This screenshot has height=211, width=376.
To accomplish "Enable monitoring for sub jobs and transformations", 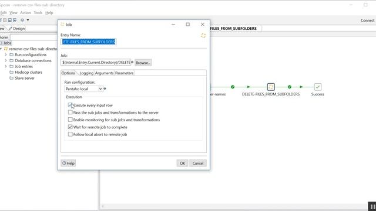I will 70,120.
